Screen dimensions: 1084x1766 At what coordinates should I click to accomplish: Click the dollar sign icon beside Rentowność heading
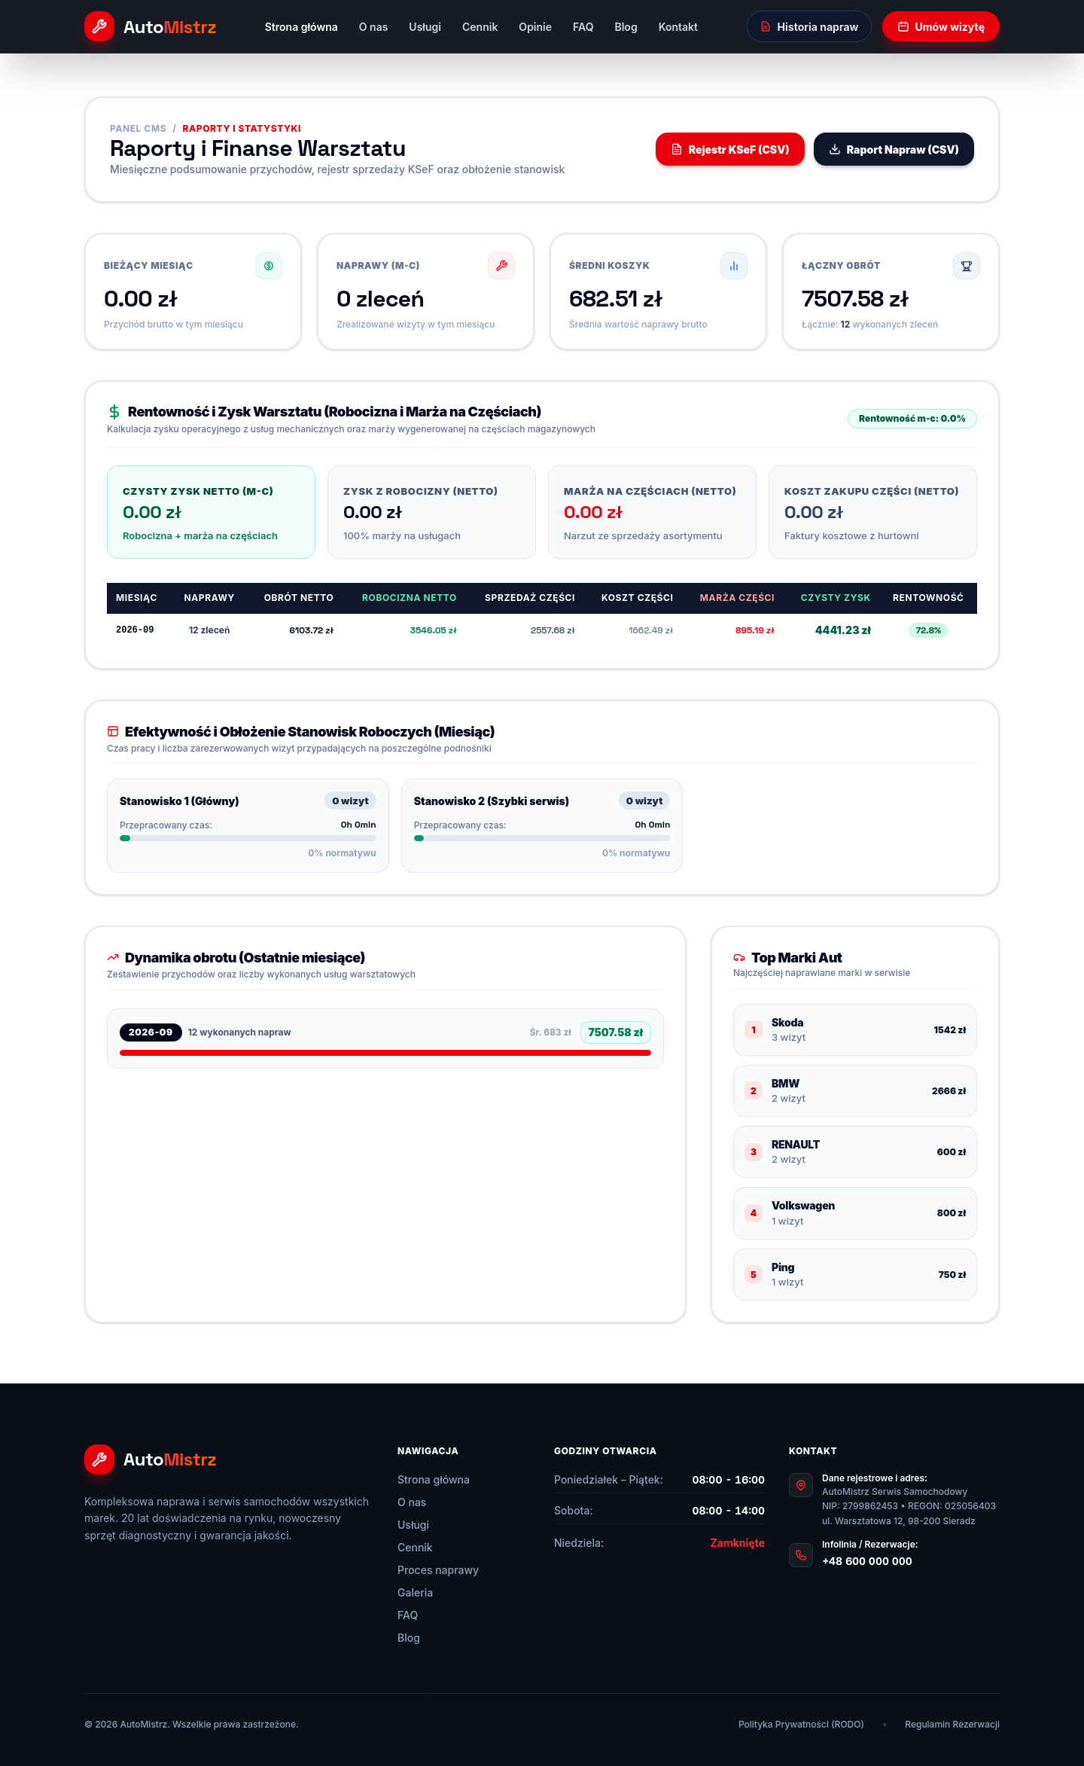tap(114, 412)
